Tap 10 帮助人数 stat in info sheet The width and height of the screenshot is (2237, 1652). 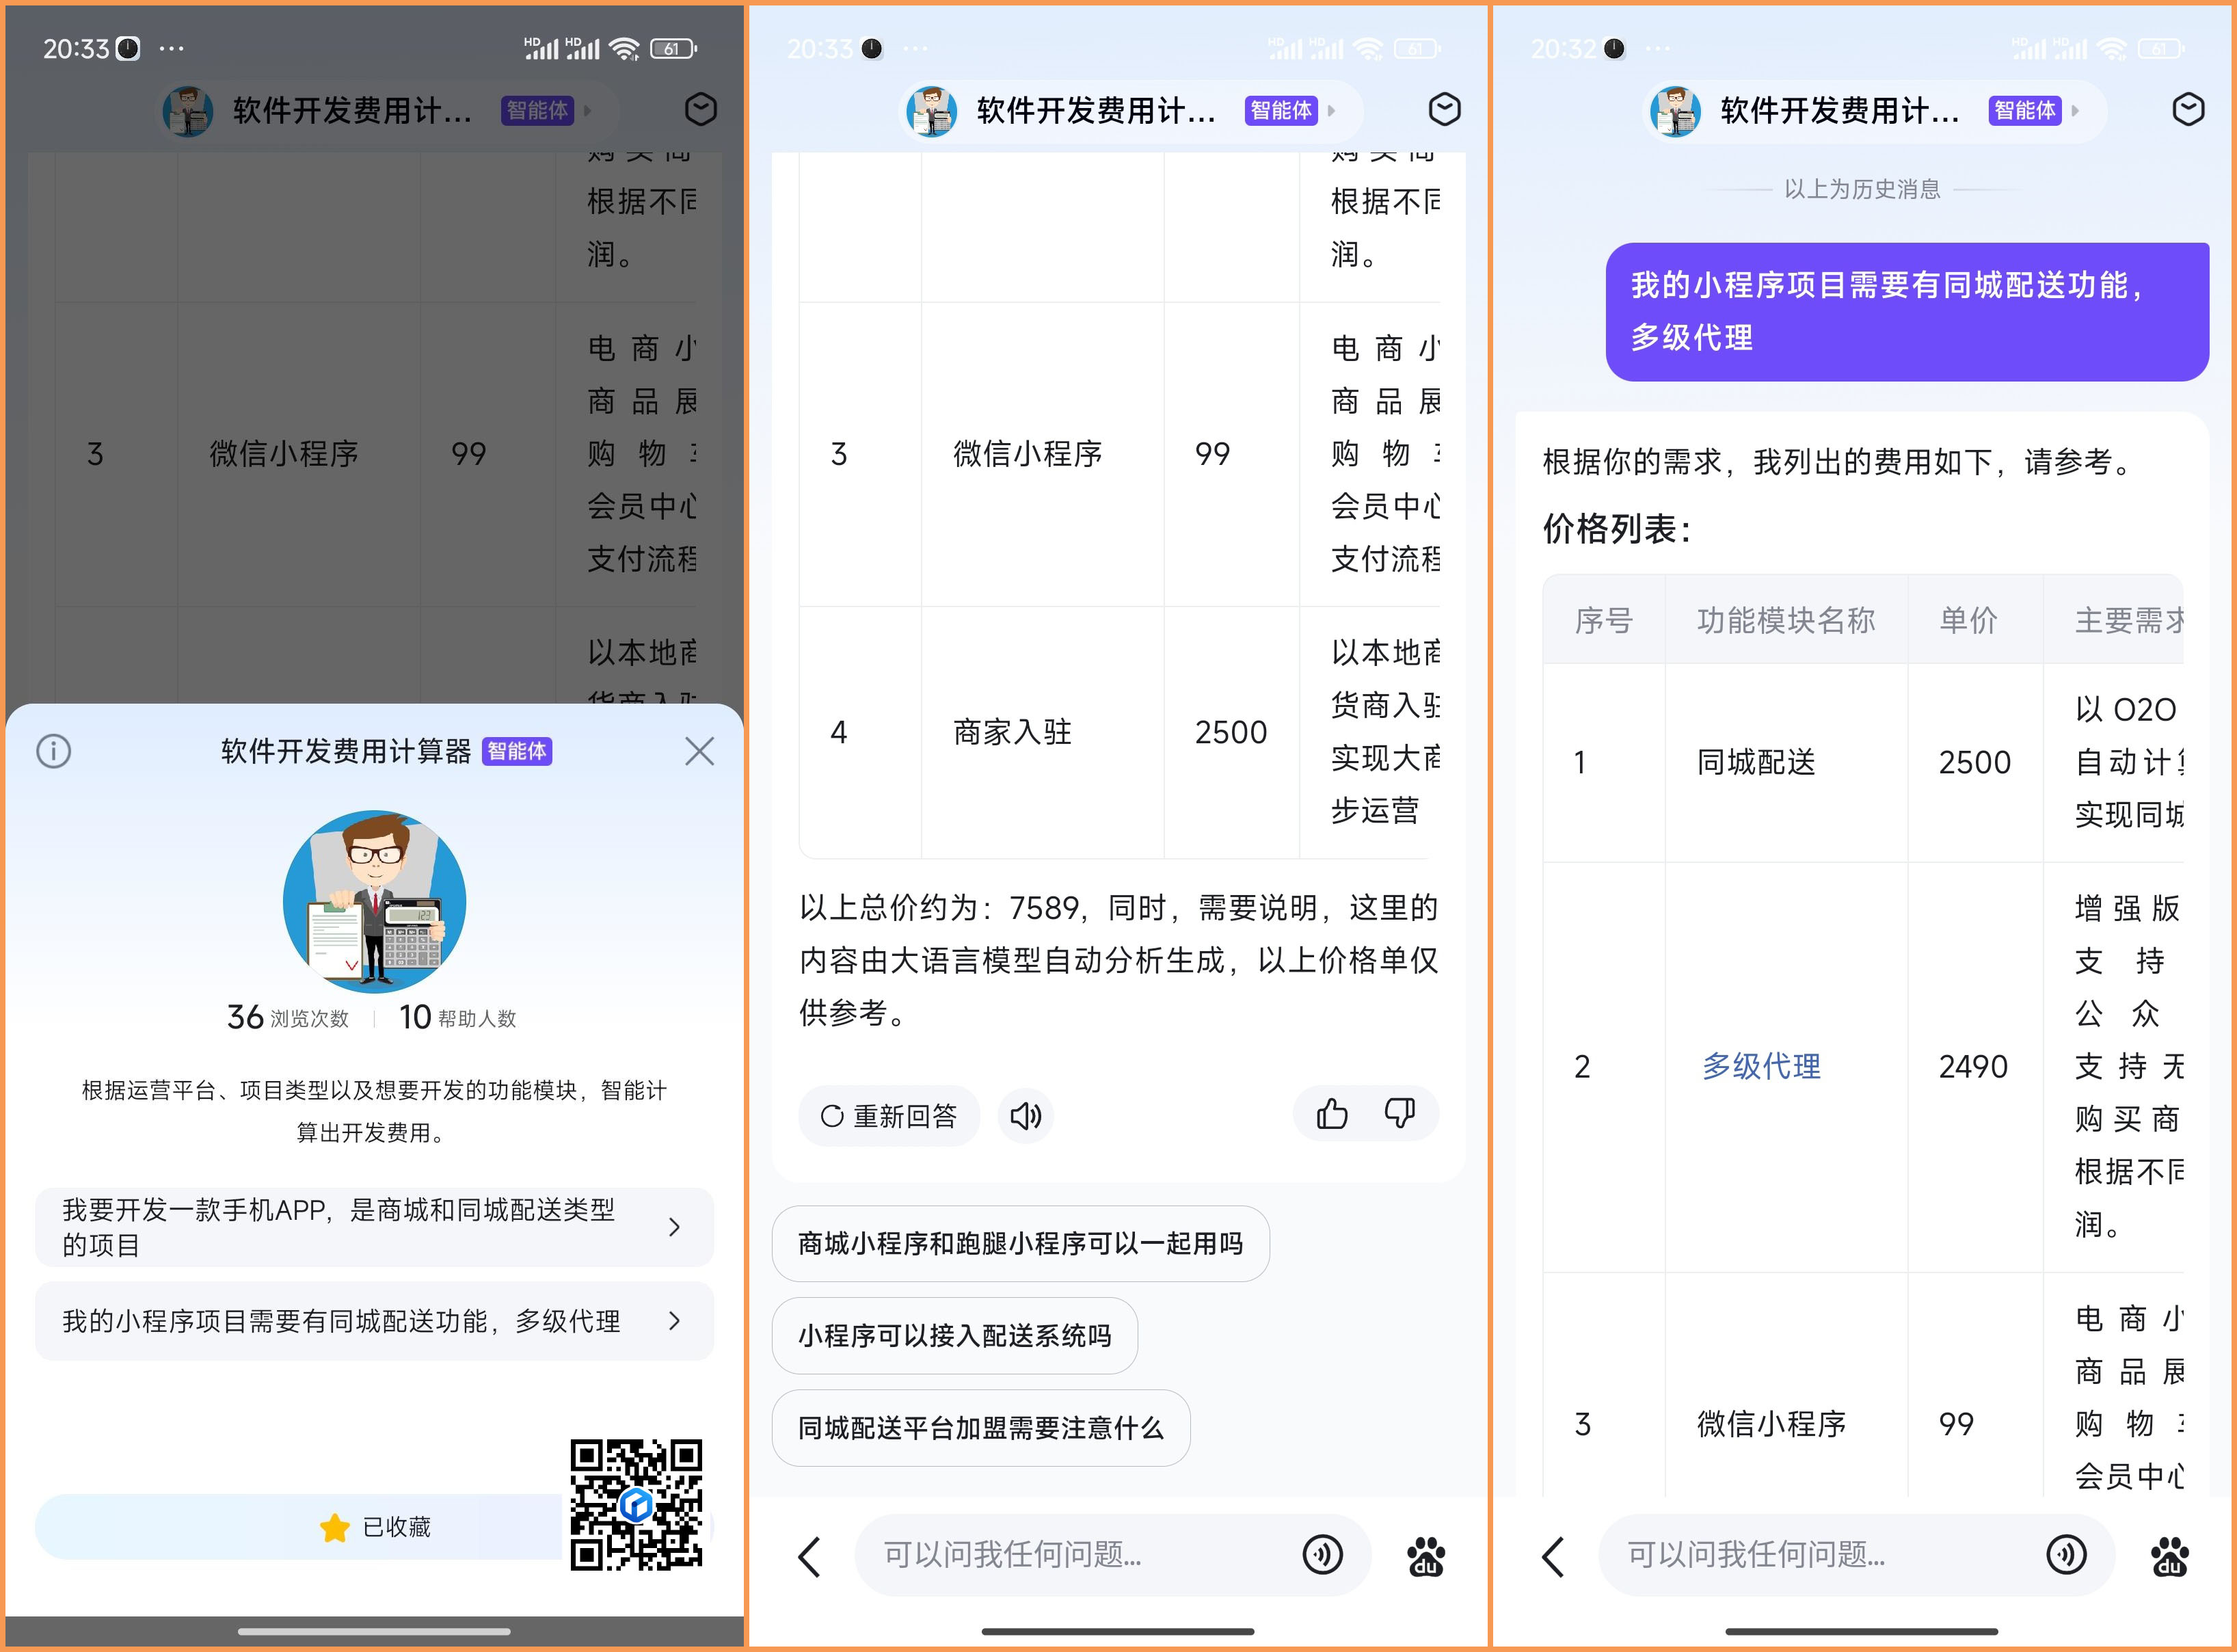pyautogui.click(x=458, y=1017)
